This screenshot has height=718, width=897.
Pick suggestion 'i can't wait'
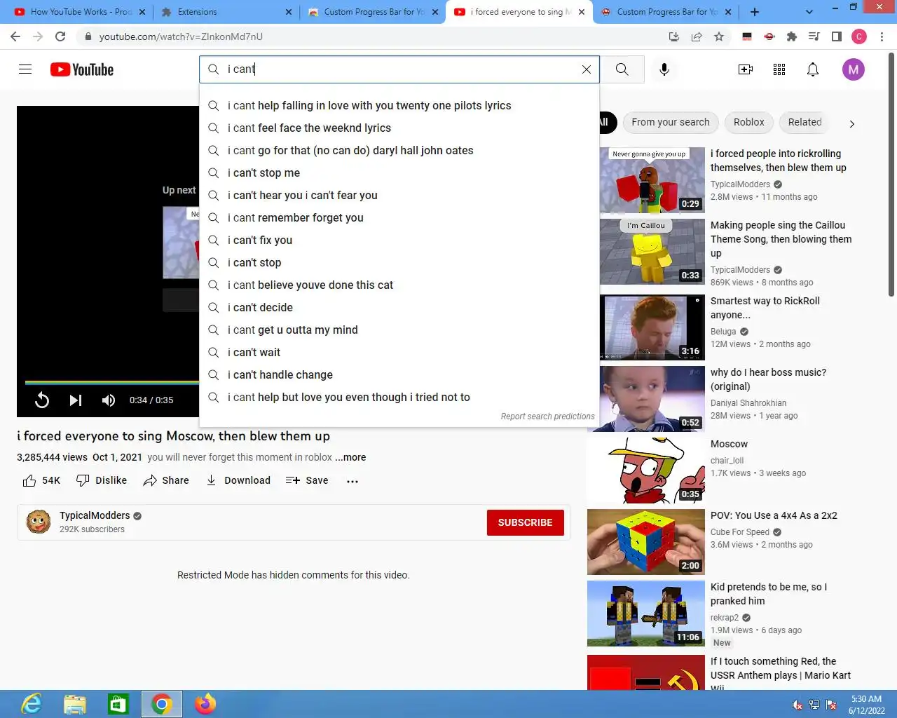tap(399, 352)
